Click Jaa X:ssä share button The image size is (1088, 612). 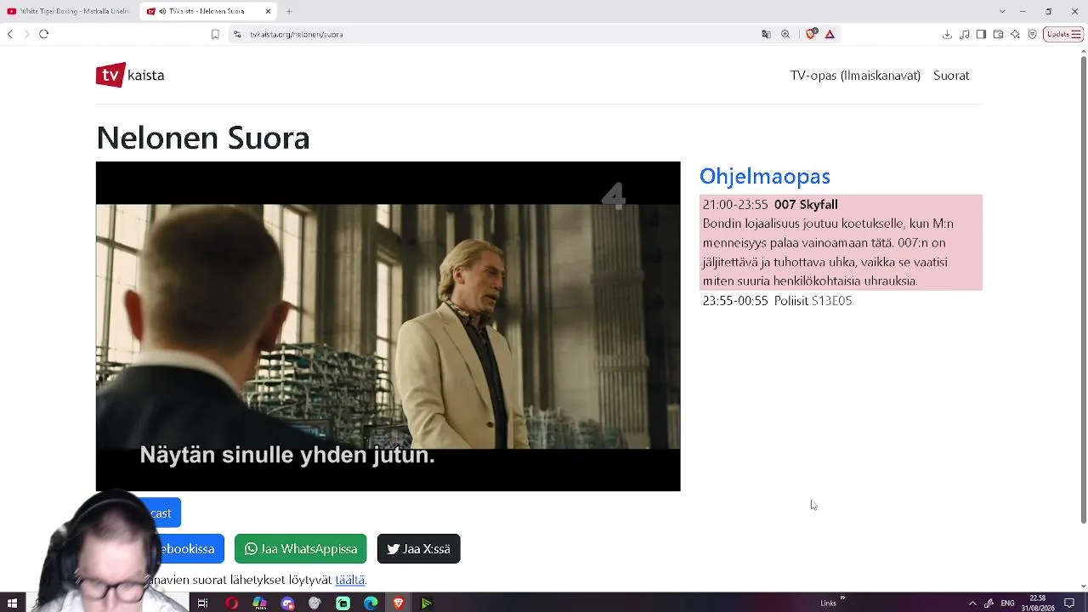point(418,549)
